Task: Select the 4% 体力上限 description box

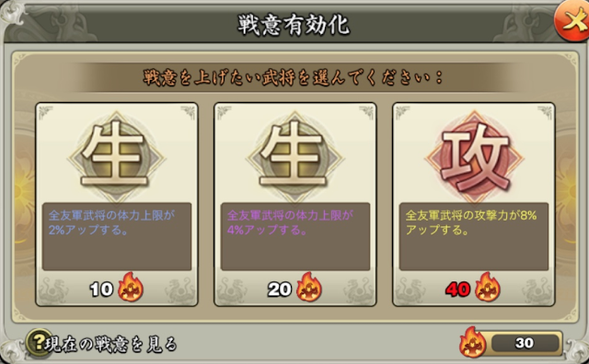Action: 295,236
